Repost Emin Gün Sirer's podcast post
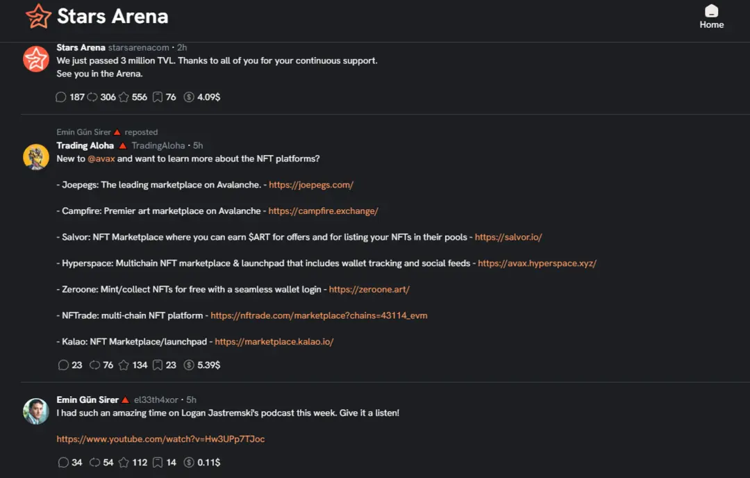 click(95, 462)
